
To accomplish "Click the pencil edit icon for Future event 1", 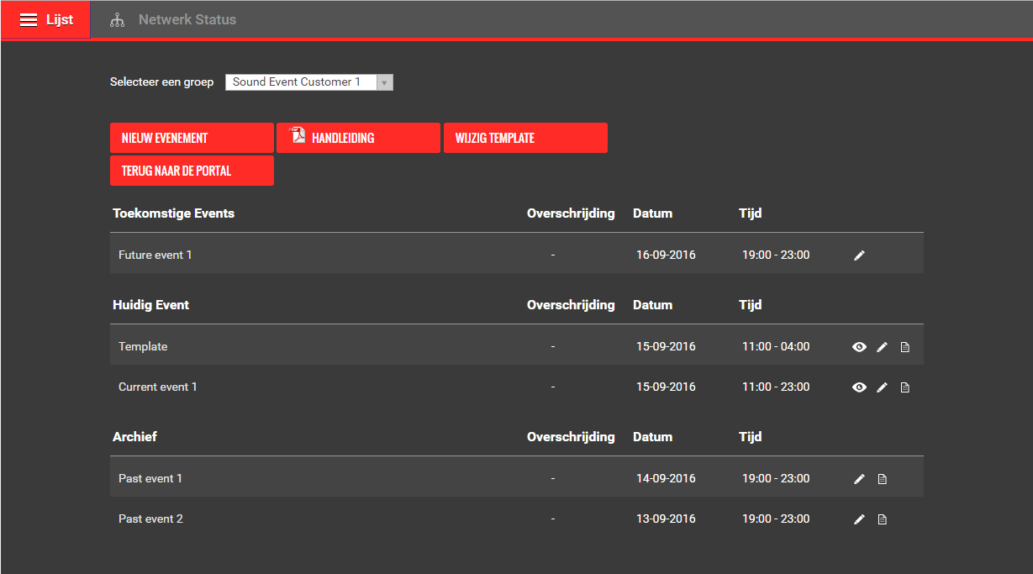I will [859, 255].
